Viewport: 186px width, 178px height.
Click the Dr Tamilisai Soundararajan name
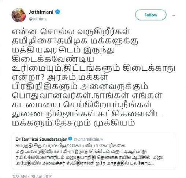[41, 139]
